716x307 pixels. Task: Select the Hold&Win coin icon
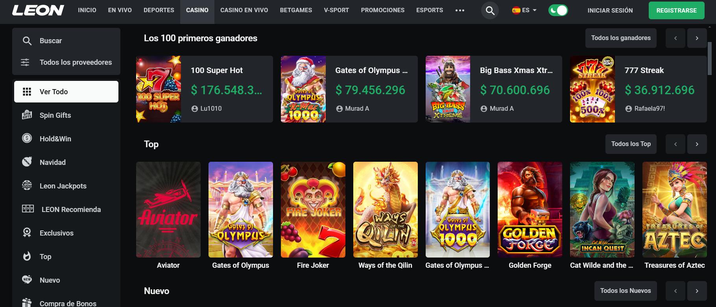point(27,138)
